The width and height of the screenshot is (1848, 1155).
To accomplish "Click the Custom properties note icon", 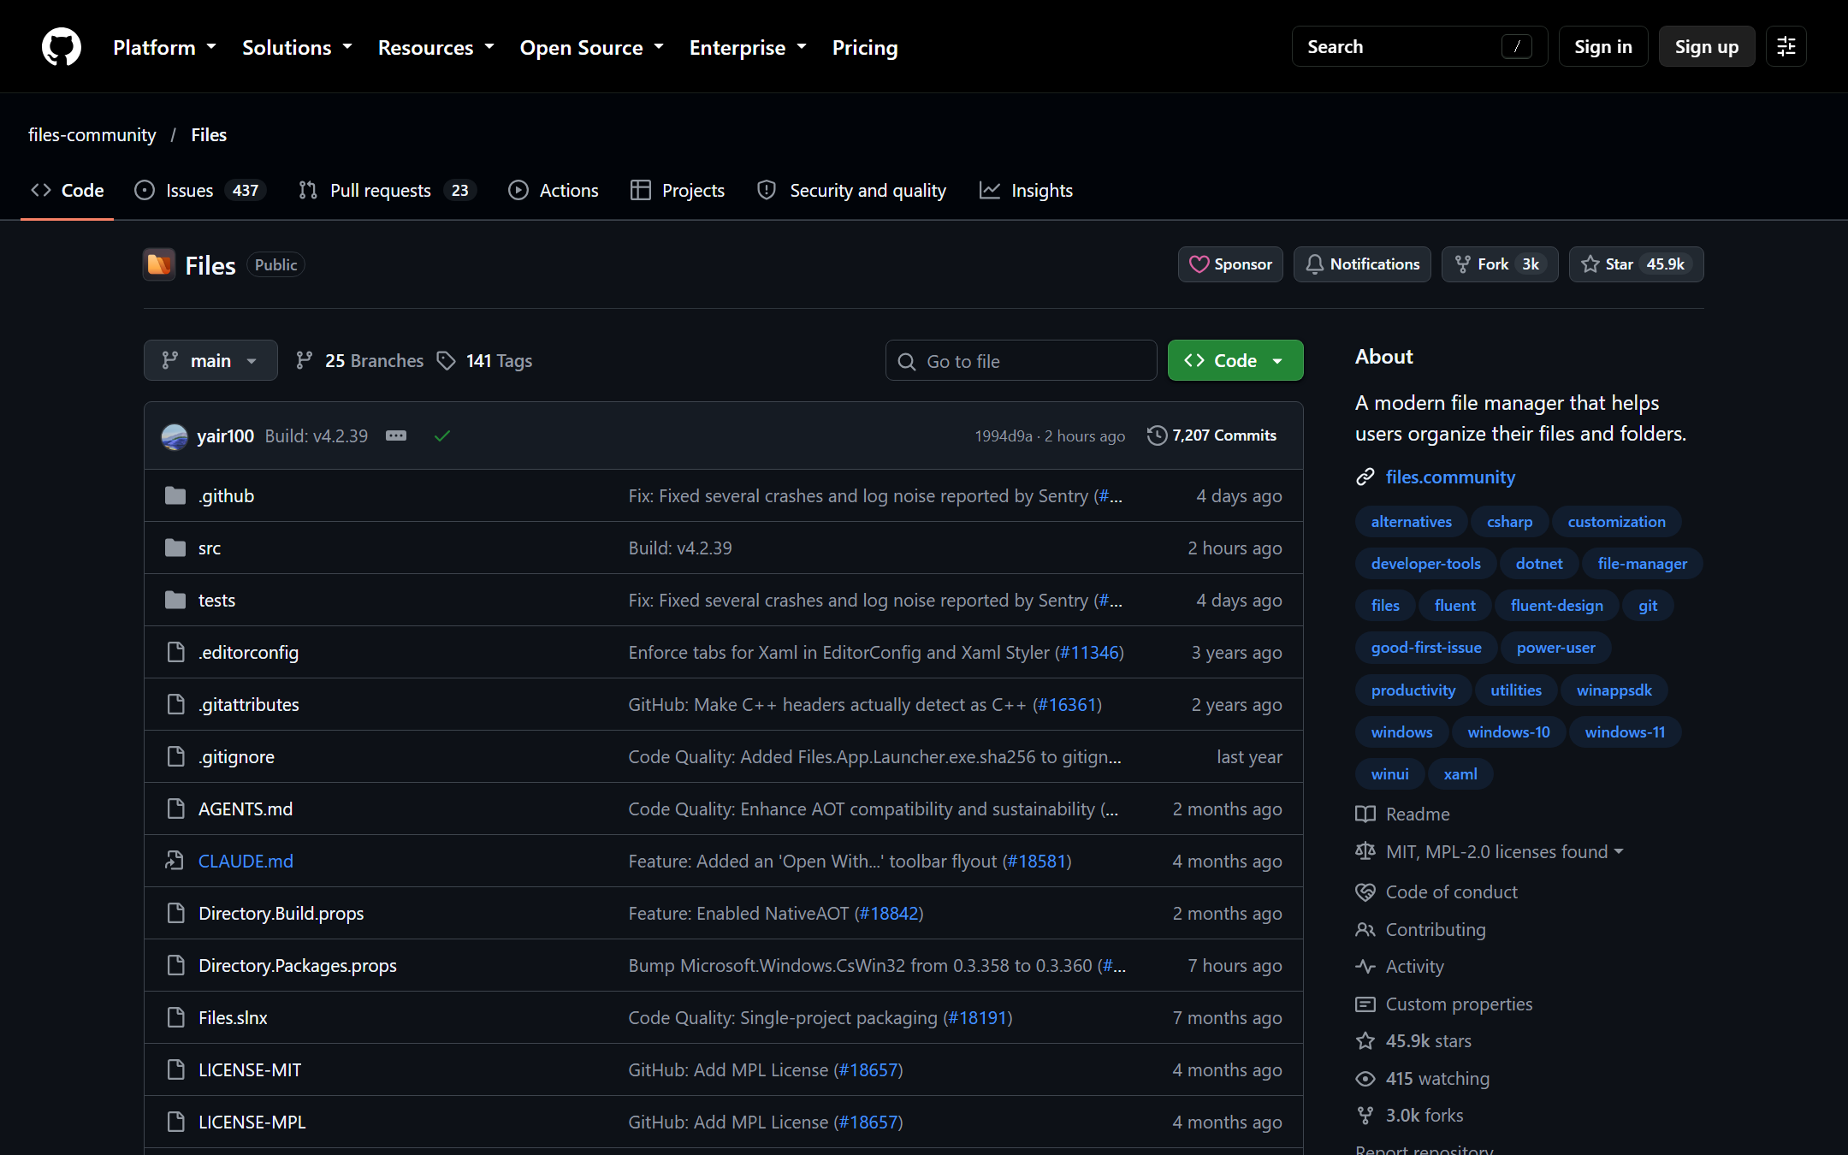I will pos(1365,1004).
